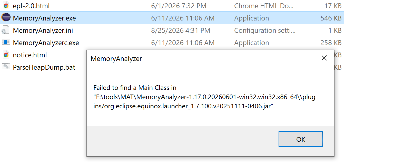Click the Chrome icon beside epl-2.0.html
This screenshot has width=404, height=166.
coord(6,6)
